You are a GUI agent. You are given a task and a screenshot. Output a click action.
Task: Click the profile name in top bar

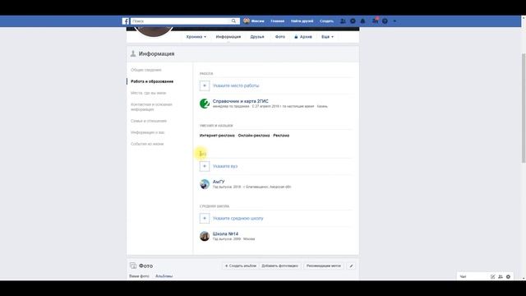point(257,21)
